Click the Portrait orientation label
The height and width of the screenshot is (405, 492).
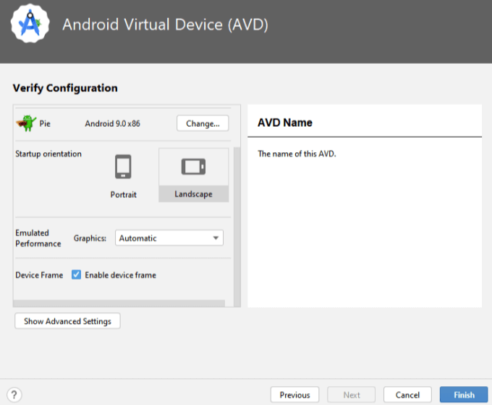123,194
